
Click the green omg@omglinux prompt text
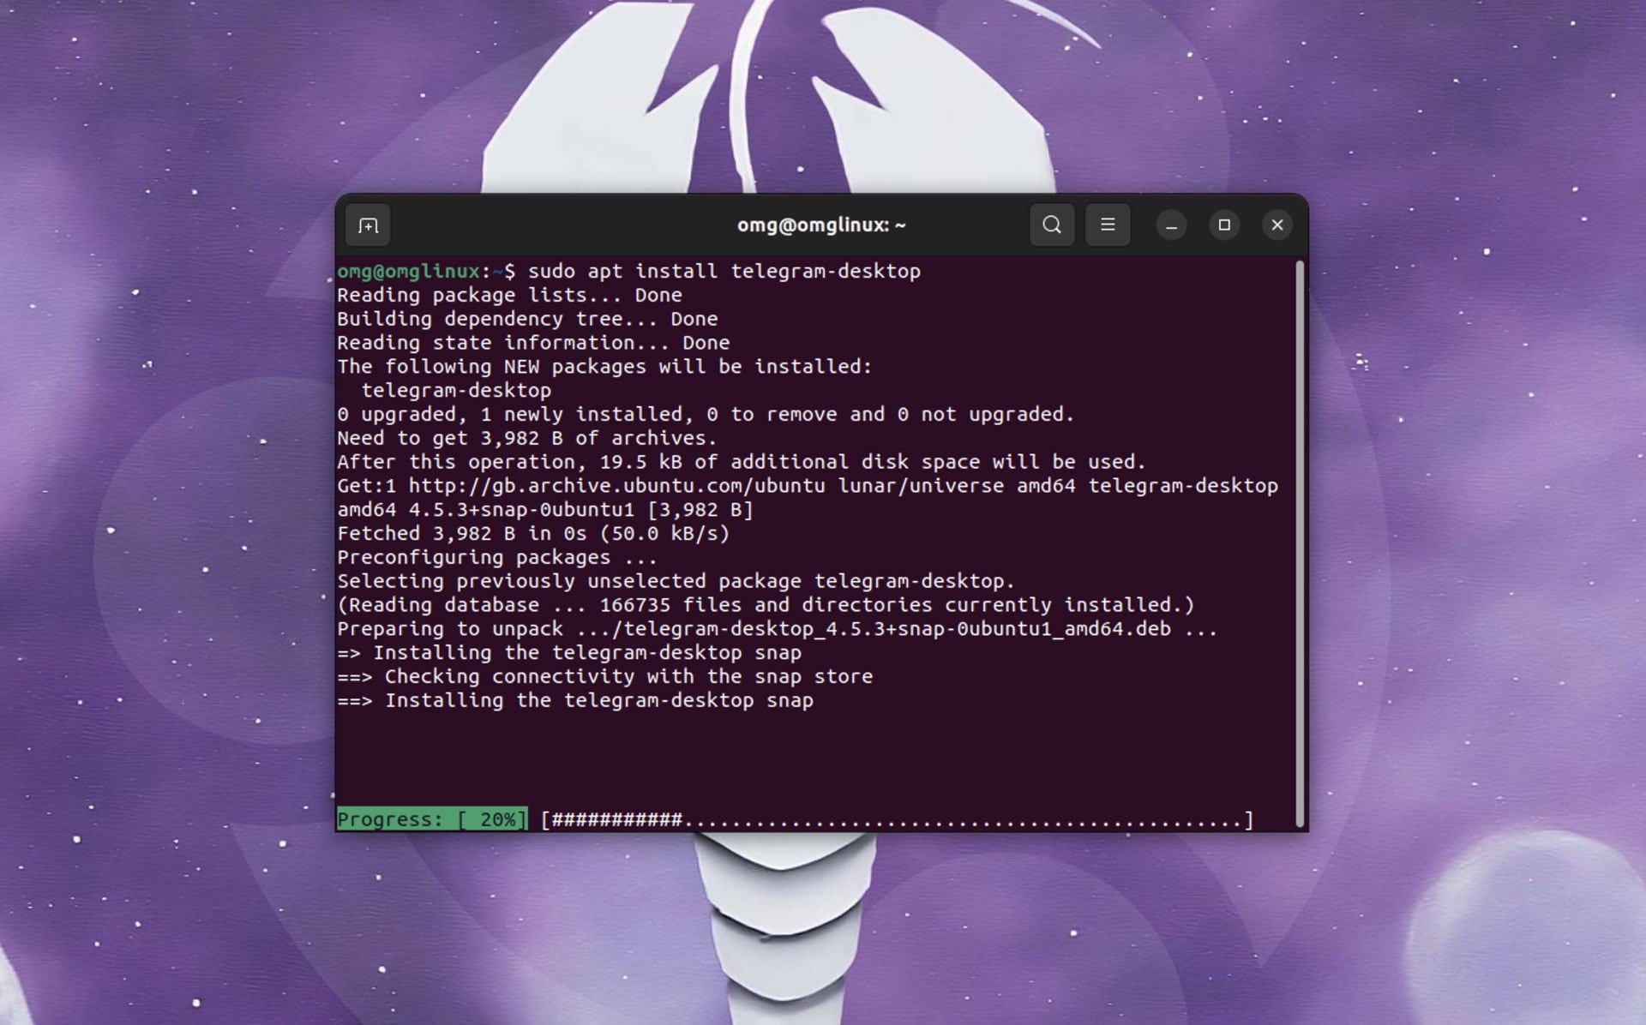tap(408, 272)
